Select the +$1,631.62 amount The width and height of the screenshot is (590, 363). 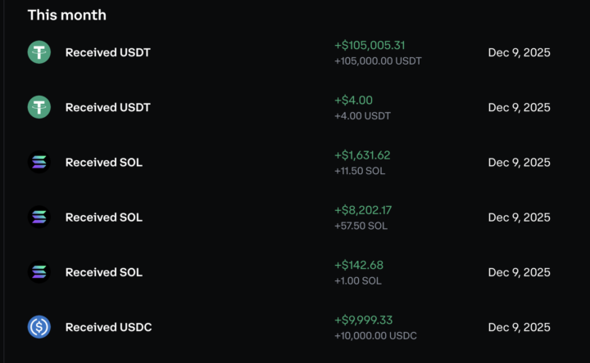tap(362, 155)
